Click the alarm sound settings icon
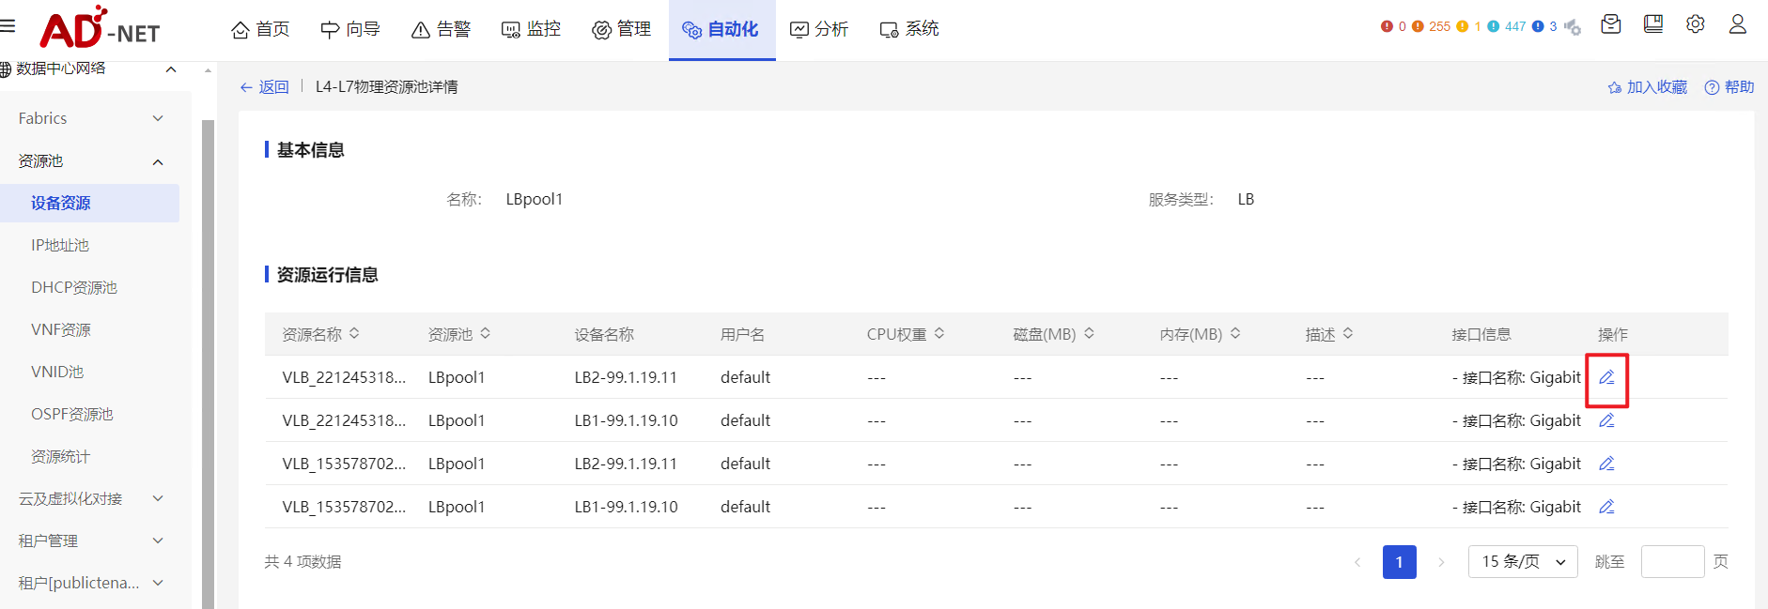Viewport: 1768px width, 609px height. tap(1573, 27)
